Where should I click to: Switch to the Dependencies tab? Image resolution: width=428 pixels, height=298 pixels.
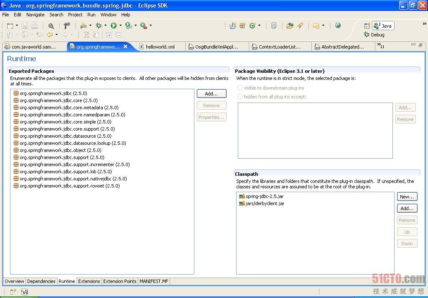pyautogui.click(x=41, y=281)
